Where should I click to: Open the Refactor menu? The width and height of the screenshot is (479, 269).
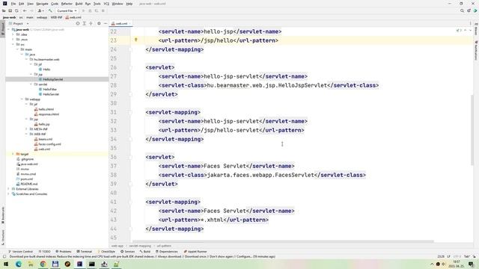(x=67, y=4)
